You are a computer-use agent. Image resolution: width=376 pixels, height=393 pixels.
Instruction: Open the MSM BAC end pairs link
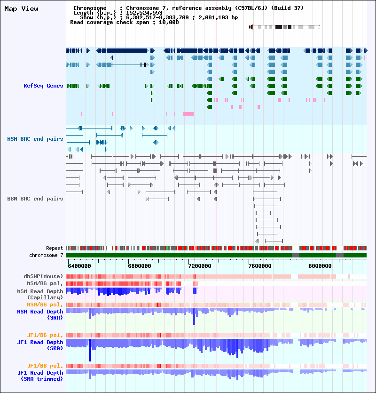(35, 139)
